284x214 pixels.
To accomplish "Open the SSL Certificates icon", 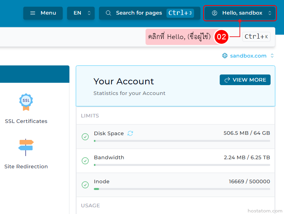I will point(26,102).
